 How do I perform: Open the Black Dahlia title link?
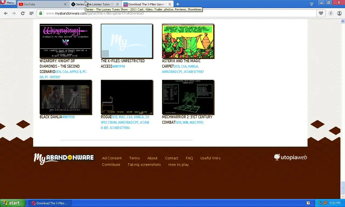[x=51, y=117]
